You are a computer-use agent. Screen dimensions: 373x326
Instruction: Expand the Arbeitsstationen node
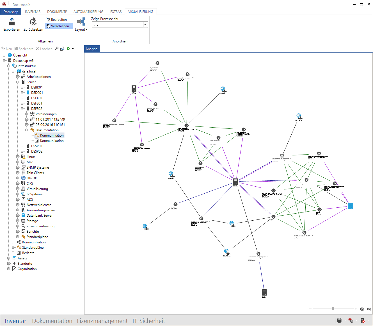pyautogui.click(x=18, y=77)
